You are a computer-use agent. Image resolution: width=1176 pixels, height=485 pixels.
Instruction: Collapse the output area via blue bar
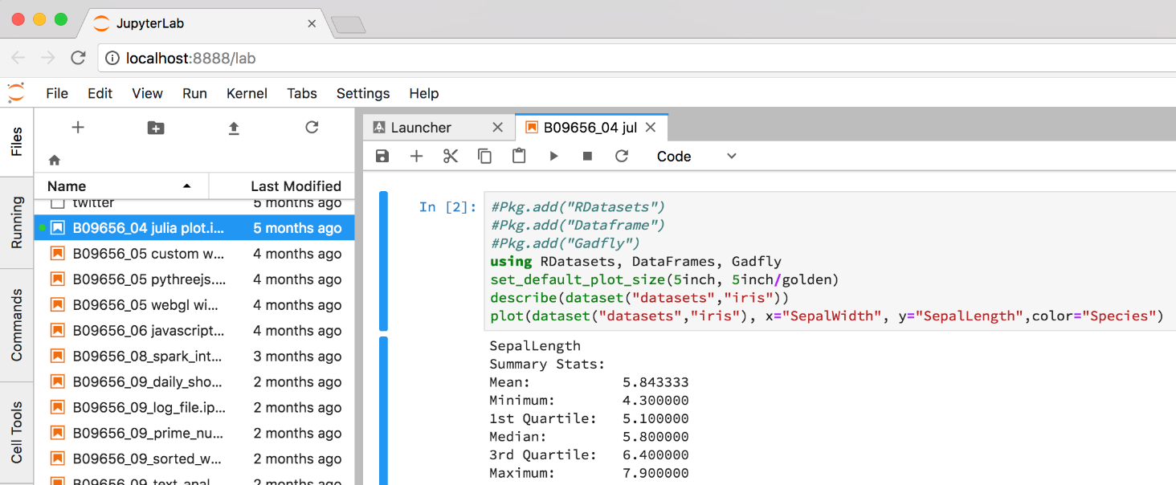(383, 410)
